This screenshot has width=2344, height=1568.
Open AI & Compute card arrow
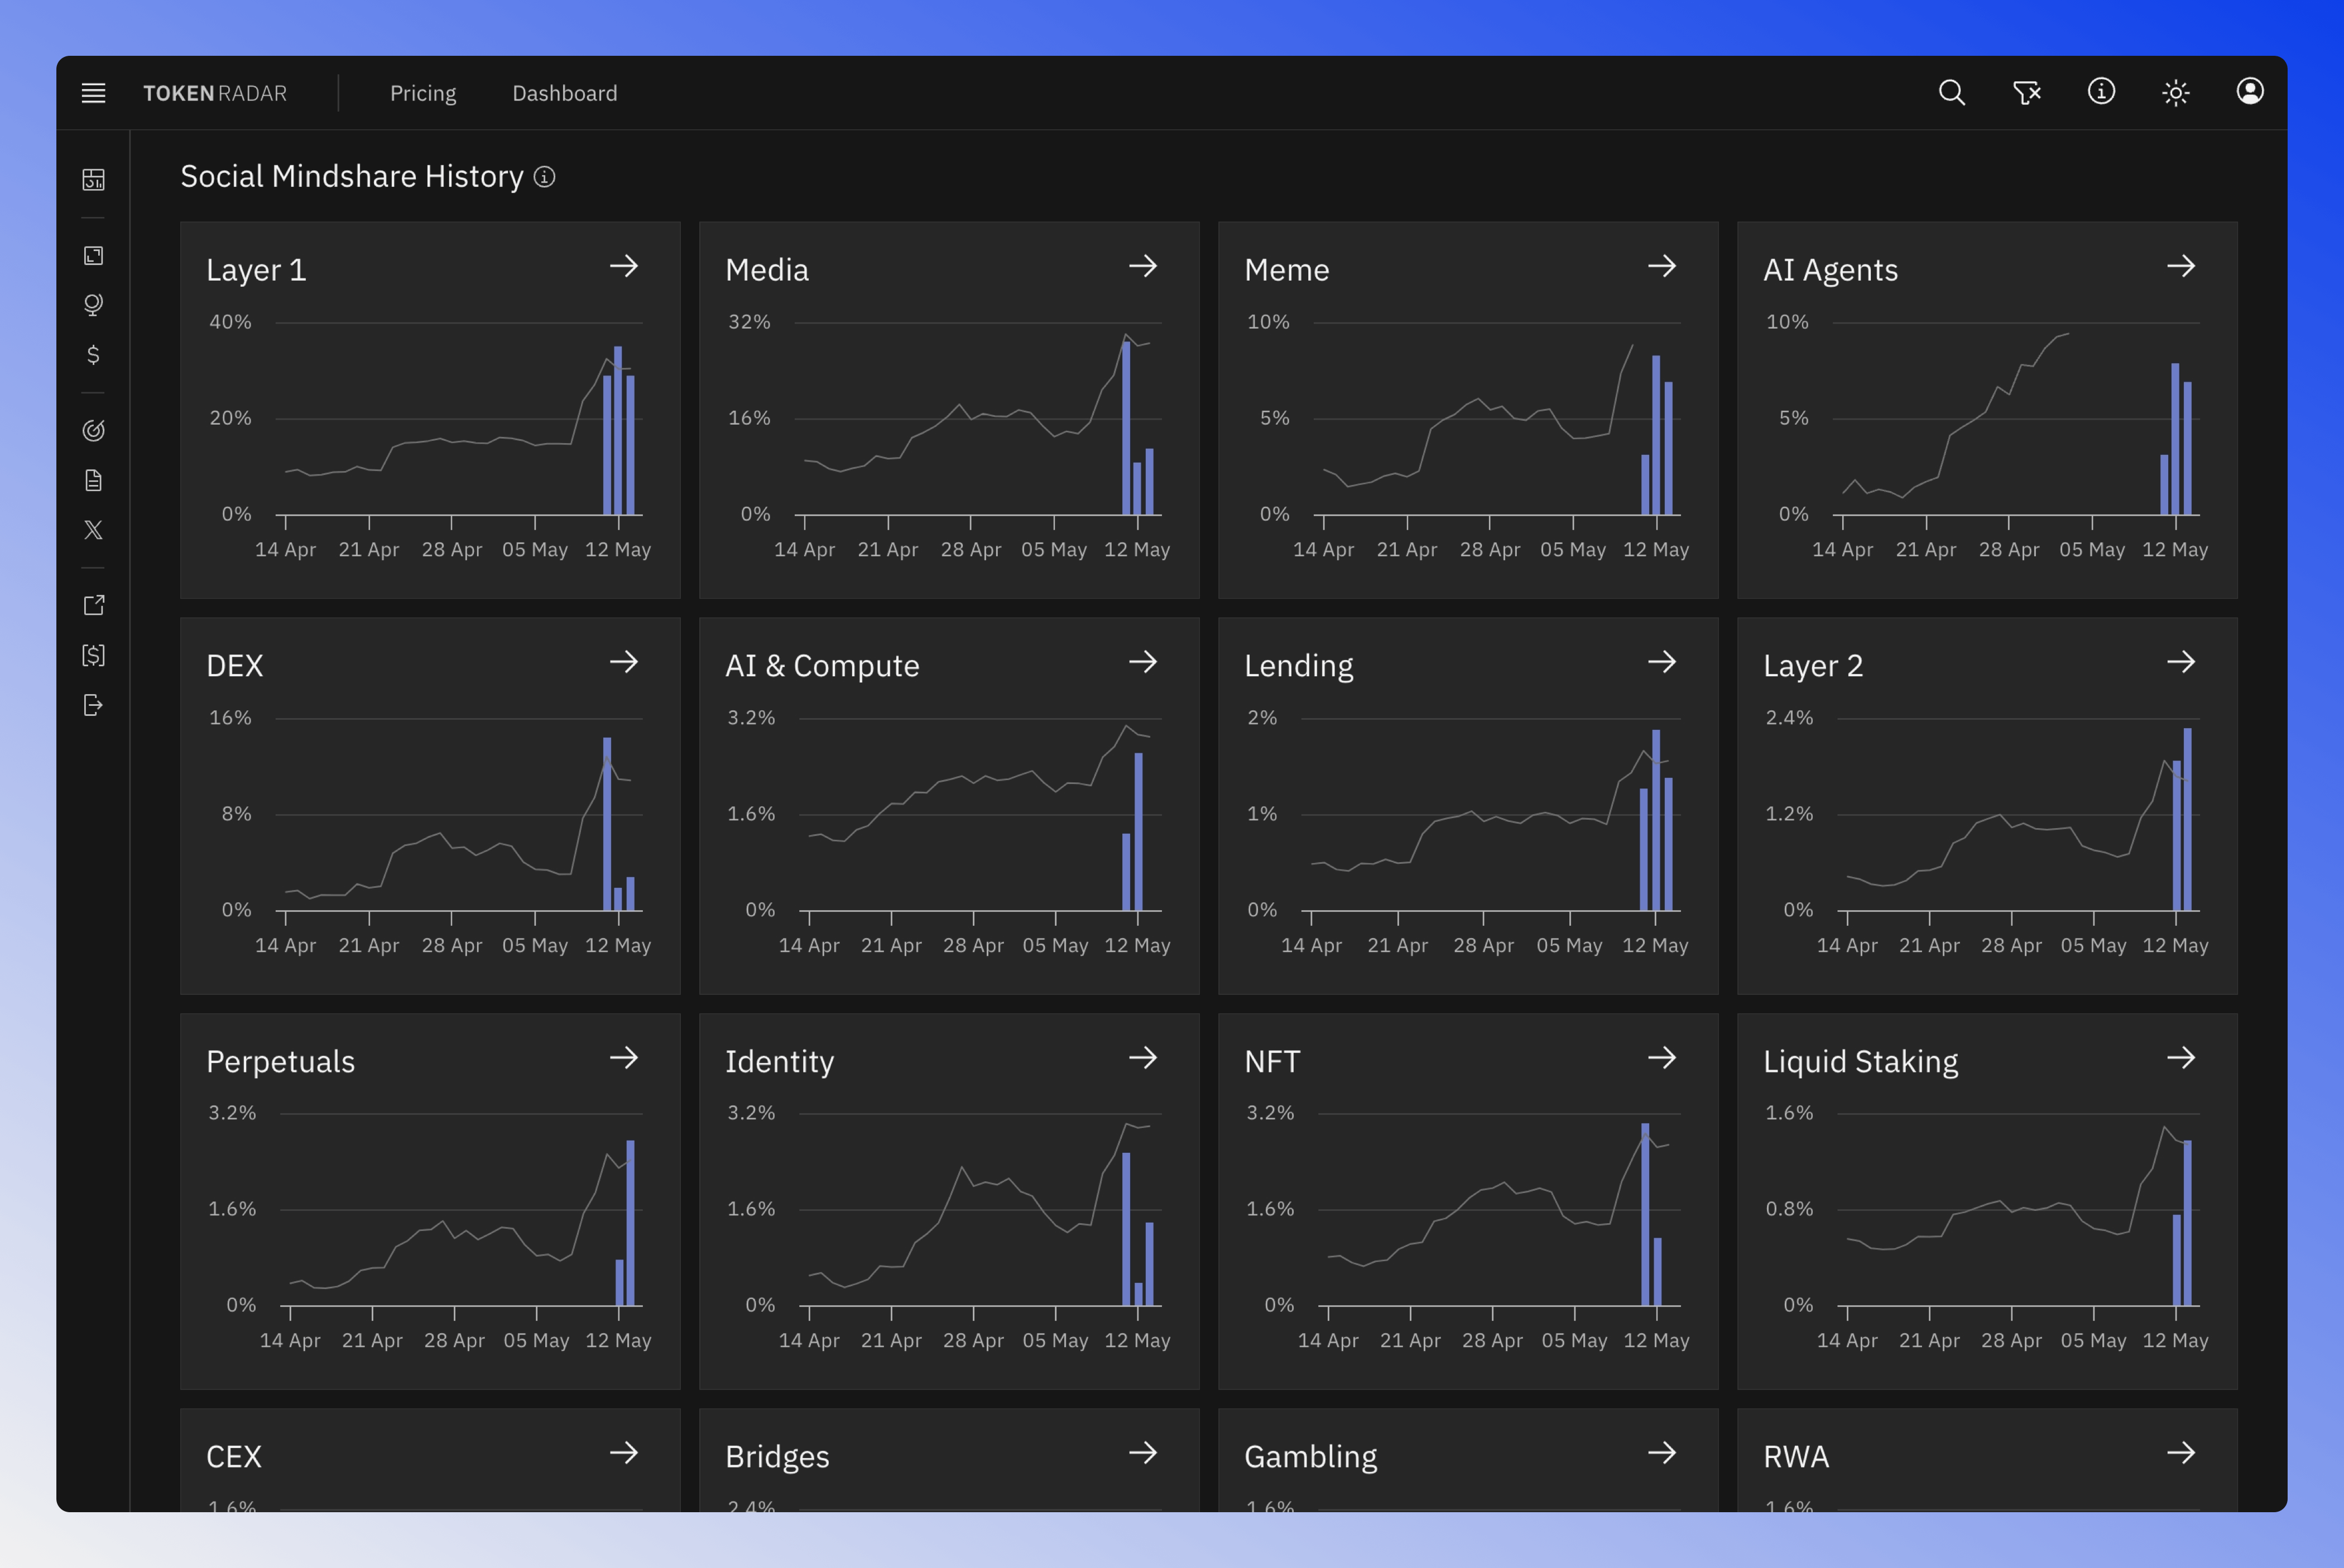(x=1143, y=662)
